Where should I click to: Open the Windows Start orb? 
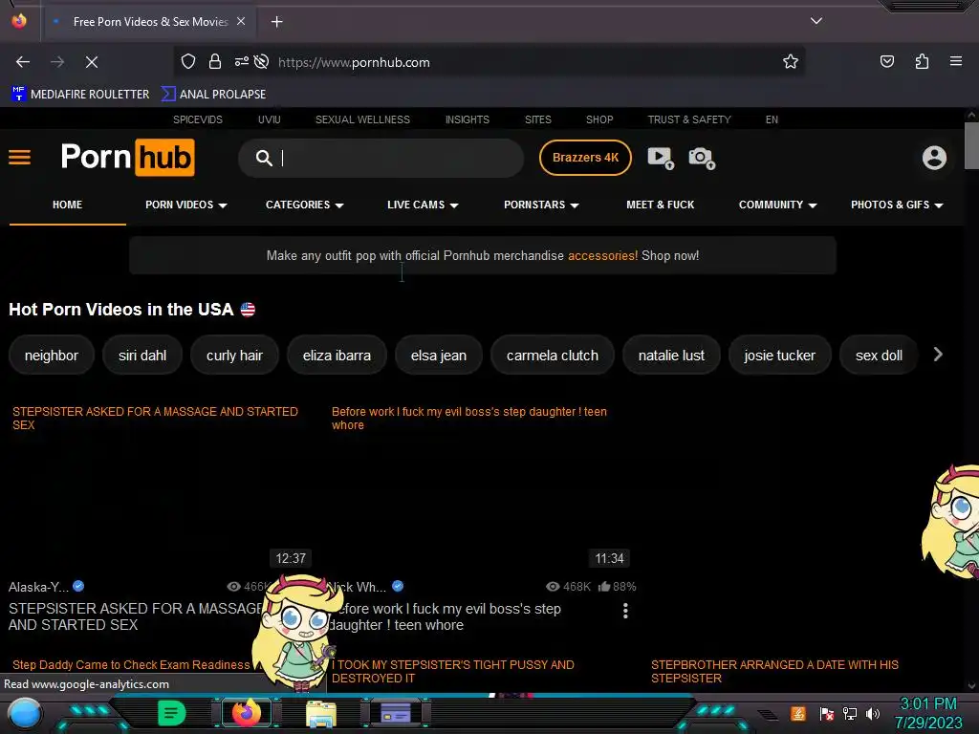pyautogui.click(x=24, y=714)
